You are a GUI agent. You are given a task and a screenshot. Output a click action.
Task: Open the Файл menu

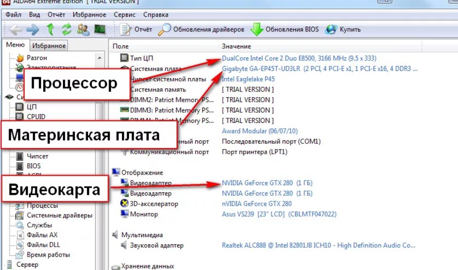coord(13,15)
